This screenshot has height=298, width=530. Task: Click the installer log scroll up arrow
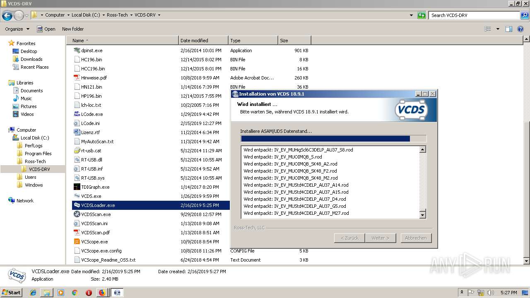422,150
